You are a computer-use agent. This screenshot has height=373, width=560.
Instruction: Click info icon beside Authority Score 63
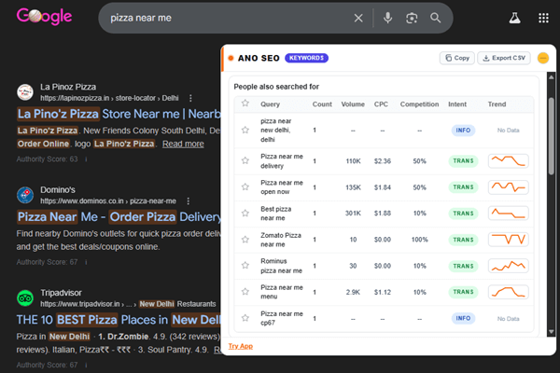click(86, 159)
